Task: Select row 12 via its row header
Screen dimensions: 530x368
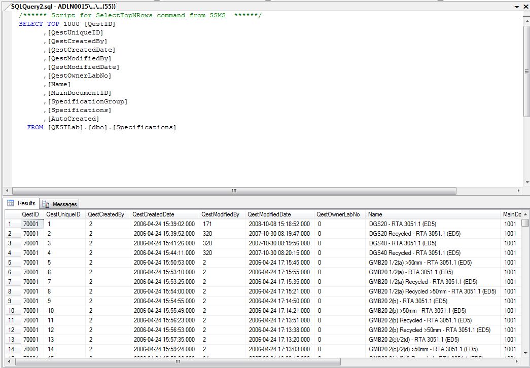Action: (x=11, y=330)
